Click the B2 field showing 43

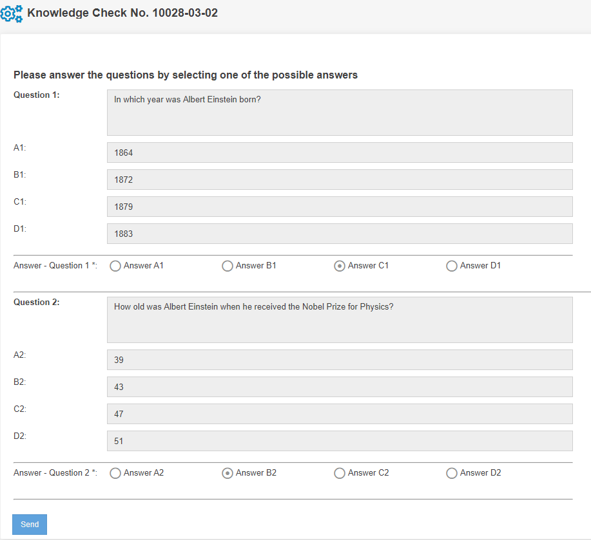(x=340, y=387)
